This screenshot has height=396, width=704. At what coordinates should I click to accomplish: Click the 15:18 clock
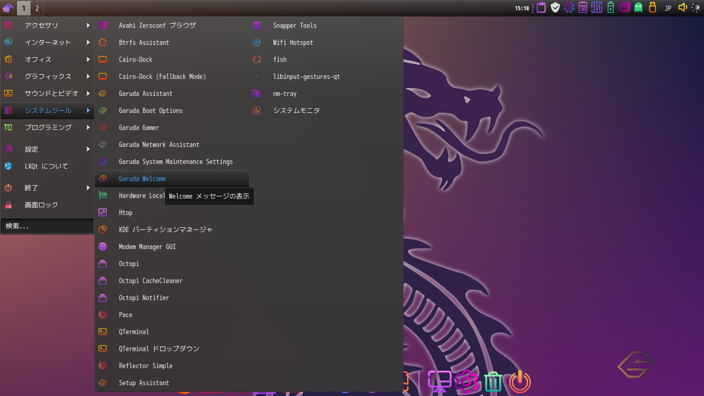pos(522,8)
